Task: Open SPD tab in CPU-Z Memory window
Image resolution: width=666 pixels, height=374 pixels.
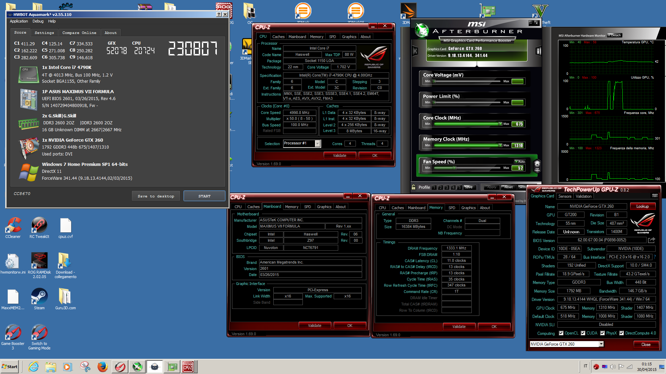Action: click(452, 208)
